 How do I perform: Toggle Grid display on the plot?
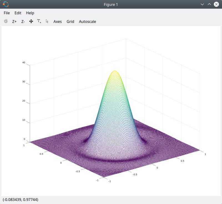tap(70, 22)
